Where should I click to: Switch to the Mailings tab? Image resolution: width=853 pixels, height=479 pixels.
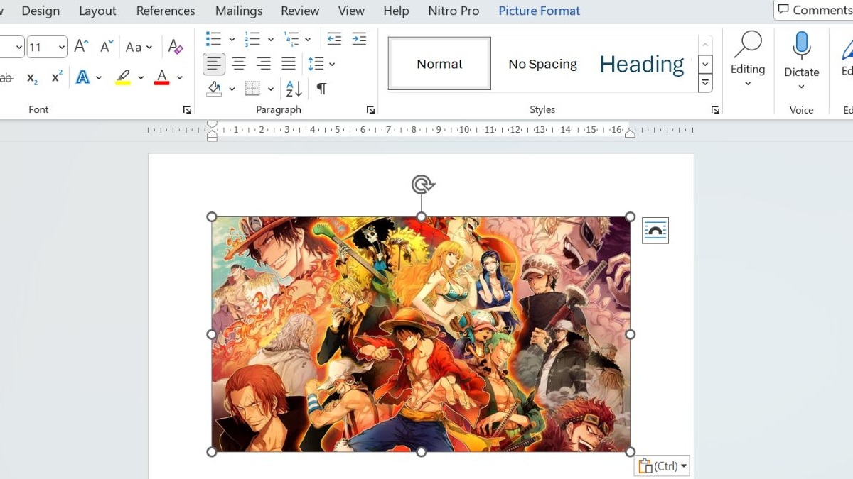tap(239, 11)
